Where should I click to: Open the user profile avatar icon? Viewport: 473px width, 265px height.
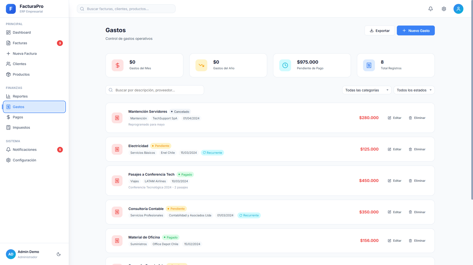458,9
